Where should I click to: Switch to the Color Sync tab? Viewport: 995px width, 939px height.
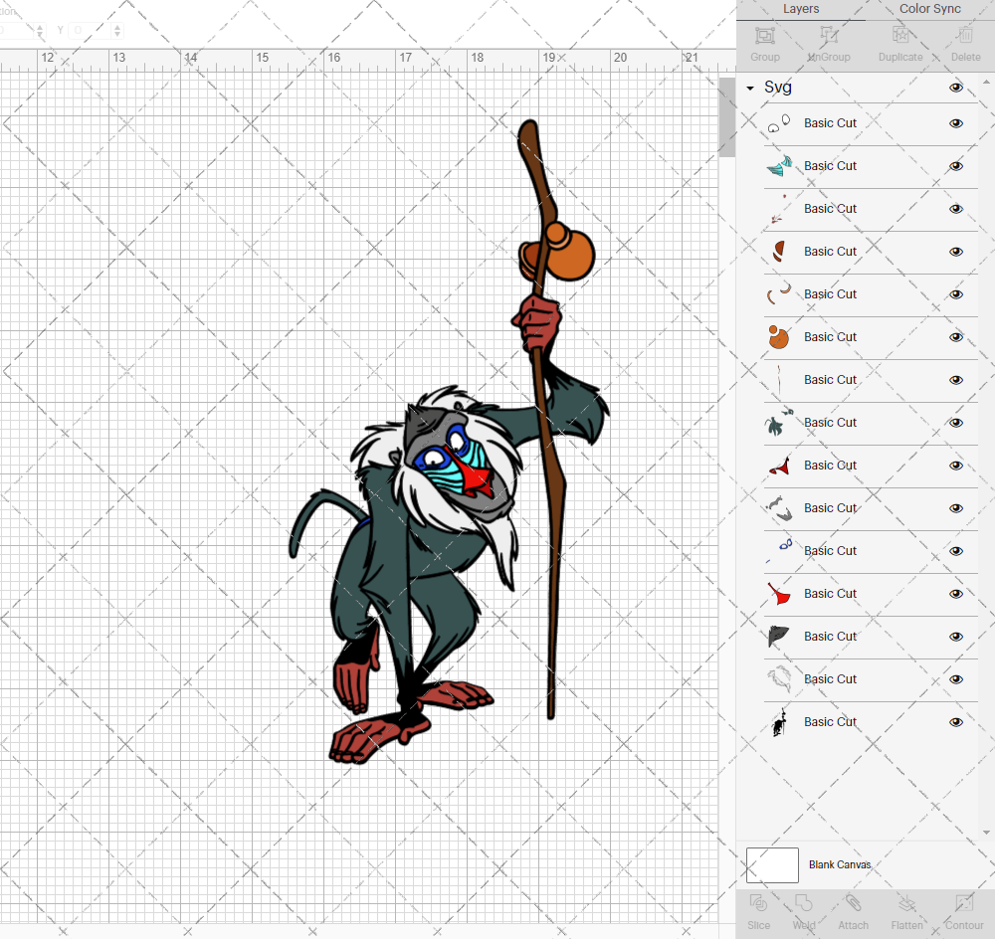tap(929, 9)
